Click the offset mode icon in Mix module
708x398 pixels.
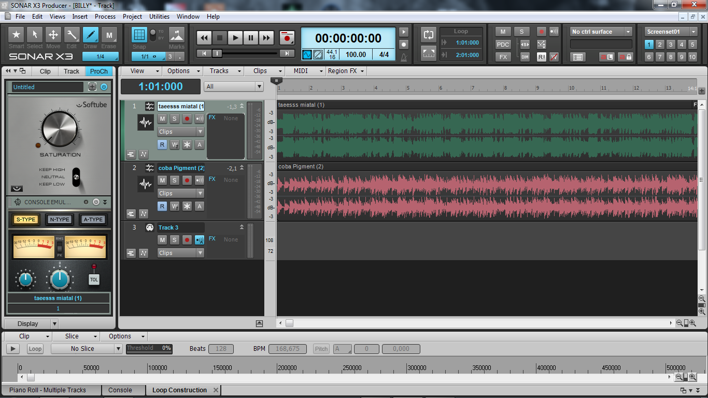pyautogui.click(x=541, y=44)
